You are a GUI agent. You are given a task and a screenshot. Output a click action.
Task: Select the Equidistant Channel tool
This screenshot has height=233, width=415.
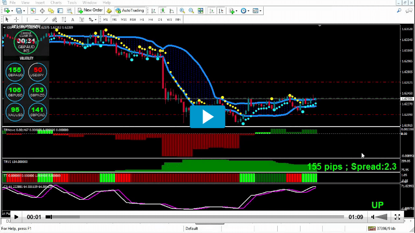pos(54,19)
